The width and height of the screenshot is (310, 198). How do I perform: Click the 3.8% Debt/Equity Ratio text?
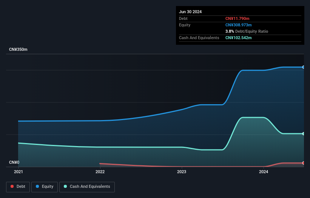[x=247, y=31]
